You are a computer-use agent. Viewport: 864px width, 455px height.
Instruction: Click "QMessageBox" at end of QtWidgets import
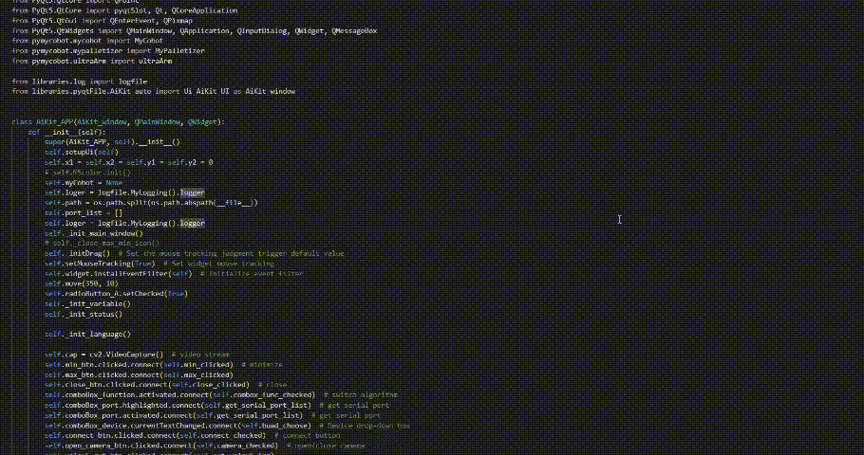coord(354,31)
